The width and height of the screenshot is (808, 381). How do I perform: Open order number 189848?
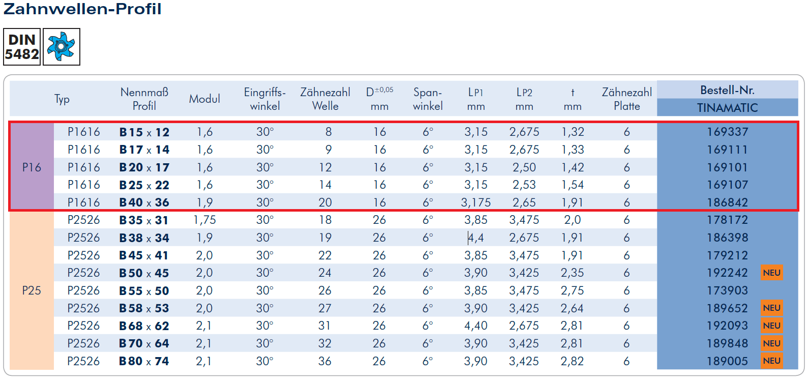click(727, 343)
